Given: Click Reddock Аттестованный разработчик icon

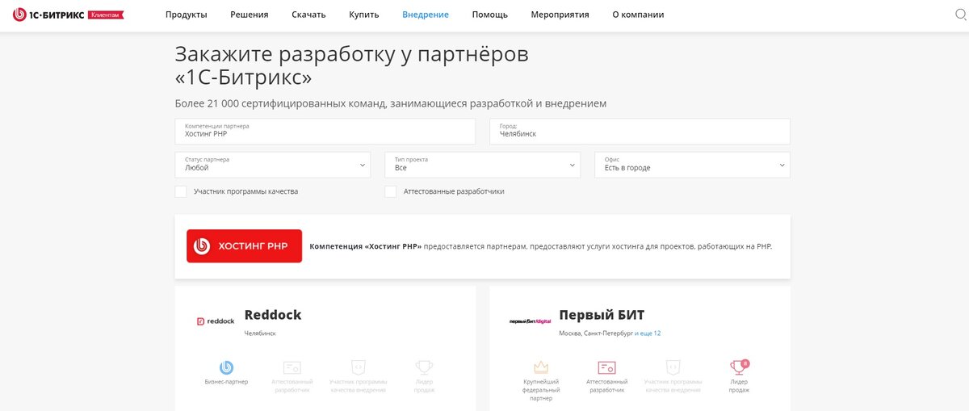Looking at the screenshot, I should pyautogui.click(x=292, y=367).
